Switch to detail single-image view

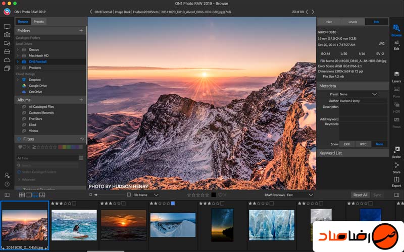click(x=29, y=195)
